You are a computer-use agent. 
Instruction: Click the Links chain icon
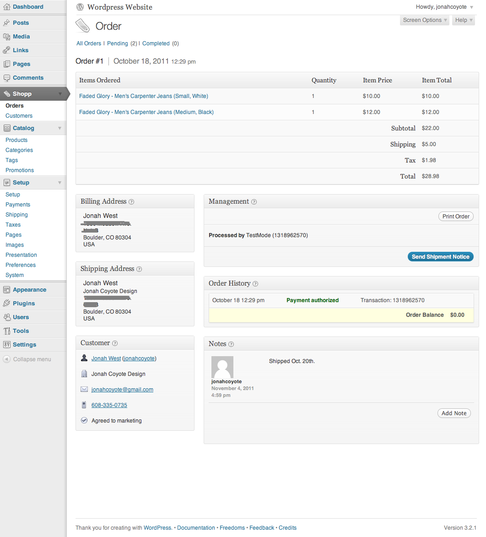(6, 50)
